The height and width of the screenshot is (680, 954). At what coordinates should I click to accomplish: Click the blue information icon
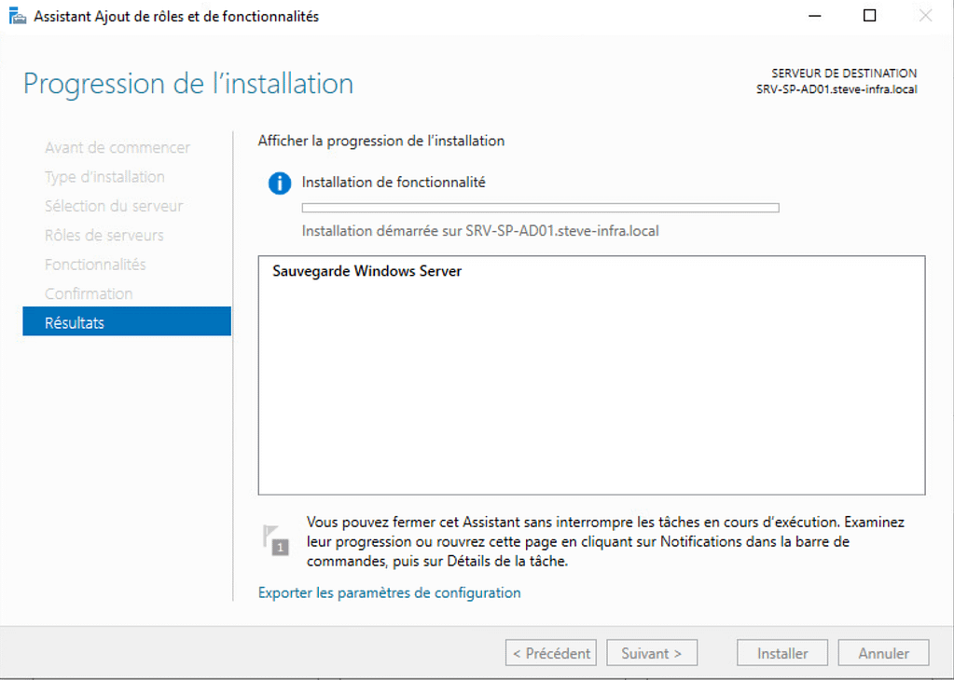279,184
